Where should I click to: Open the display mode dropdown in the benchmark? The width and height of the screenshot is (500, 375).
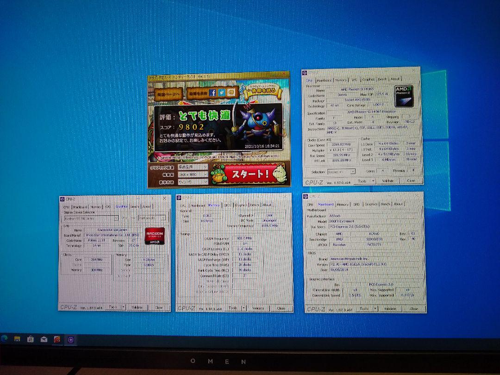tap(193, 182)
